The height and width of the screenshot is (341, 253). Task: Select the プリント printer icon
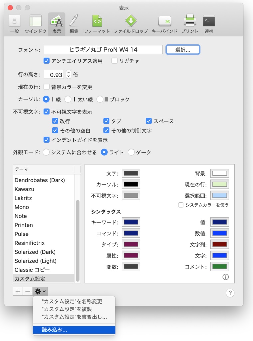[x=190, y=22]
